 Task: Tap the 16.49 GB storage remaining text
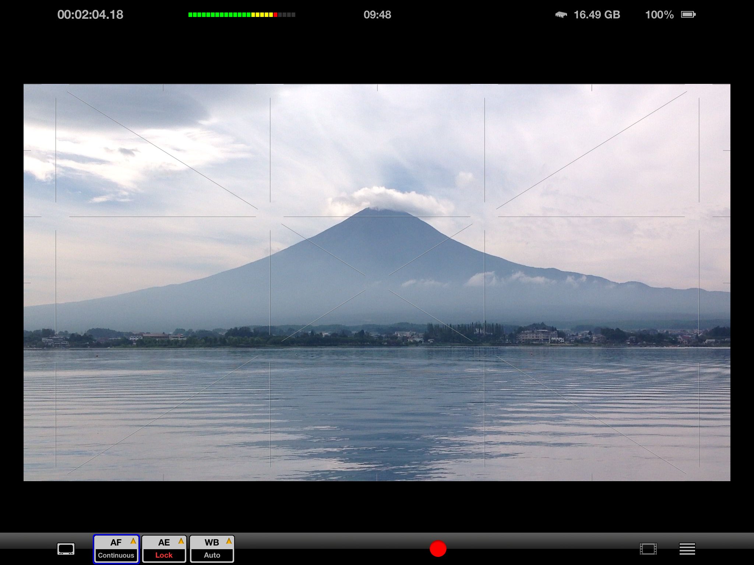[x=597, y=15]
